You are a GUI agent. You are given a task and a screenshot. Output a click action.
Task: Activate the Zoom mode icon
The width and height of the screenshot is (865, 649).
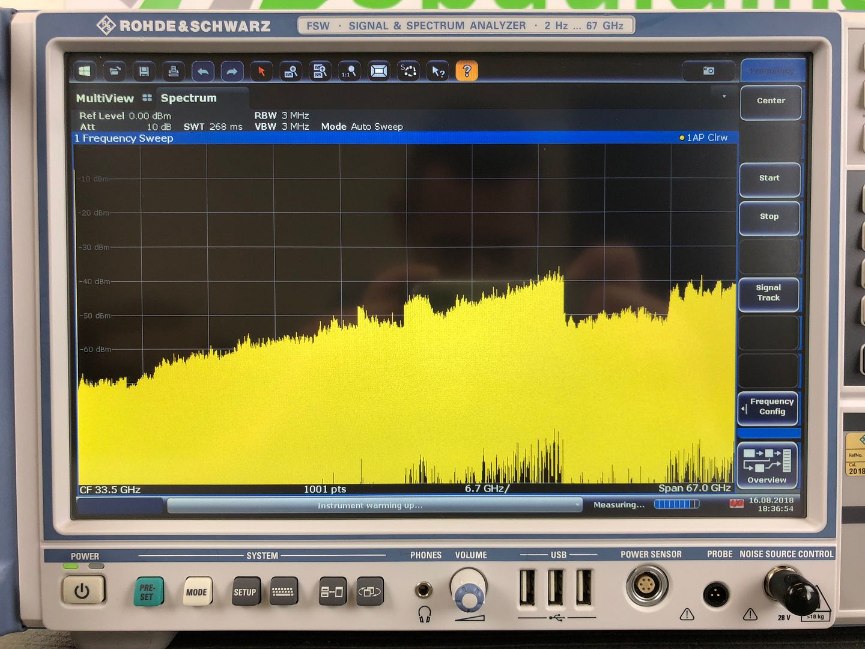pyautogui.click(x=291, y=72)
